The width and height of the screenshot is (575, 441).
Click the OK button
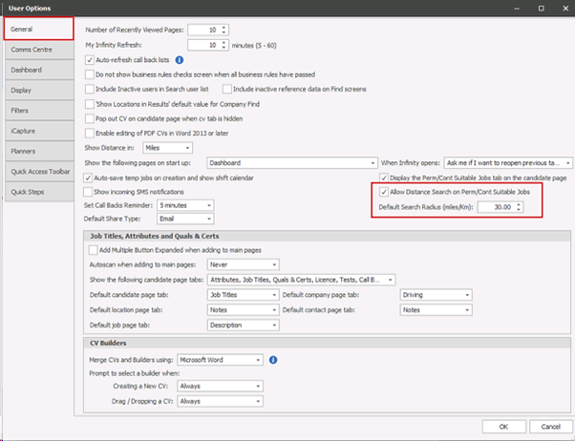coord(487,425)
